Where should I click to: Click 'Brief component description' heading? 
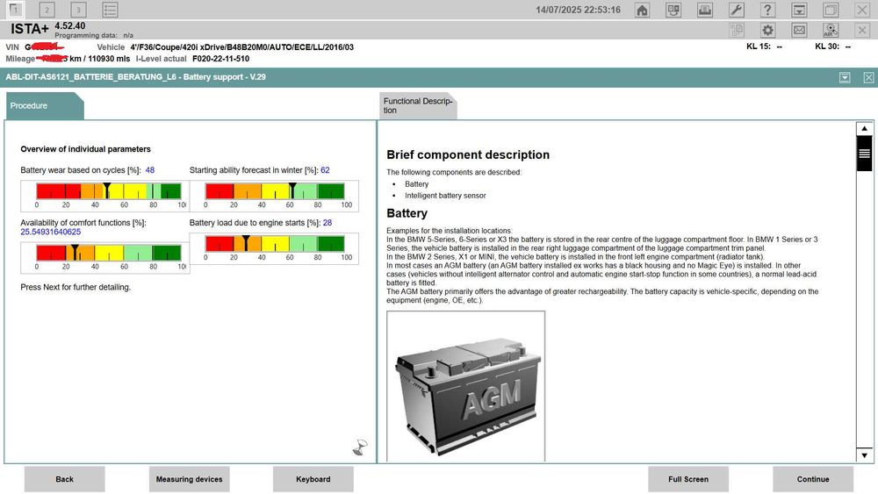click(x=468, y=155)
